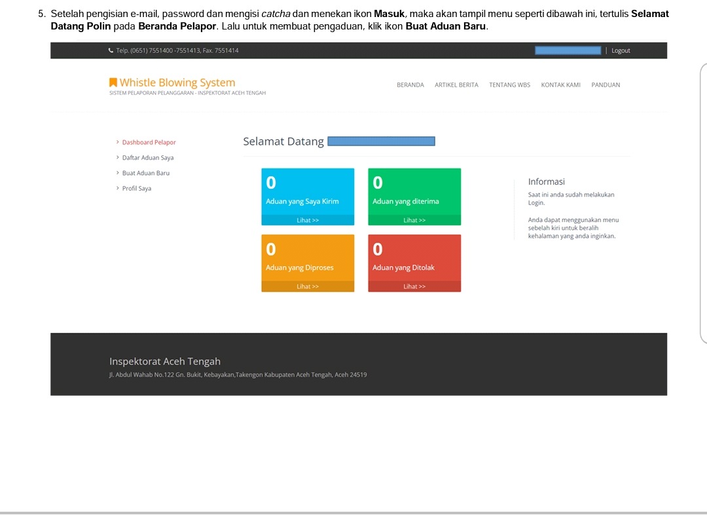
Task: Go to ARTIKEL BERITA in navigation
Action: coord(456,85)
